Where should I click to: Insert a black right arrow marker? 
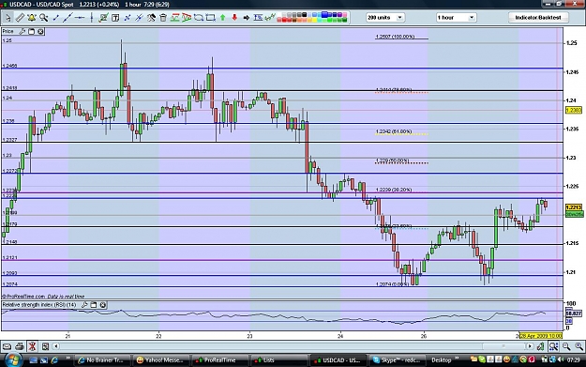247,18
